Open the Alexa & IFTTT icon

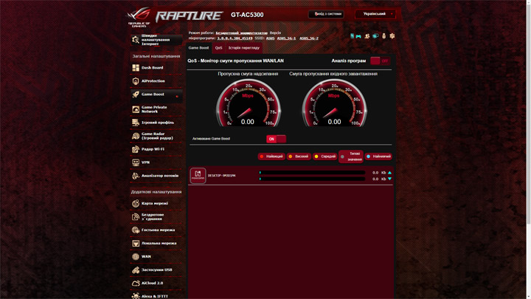pos(136,296)
